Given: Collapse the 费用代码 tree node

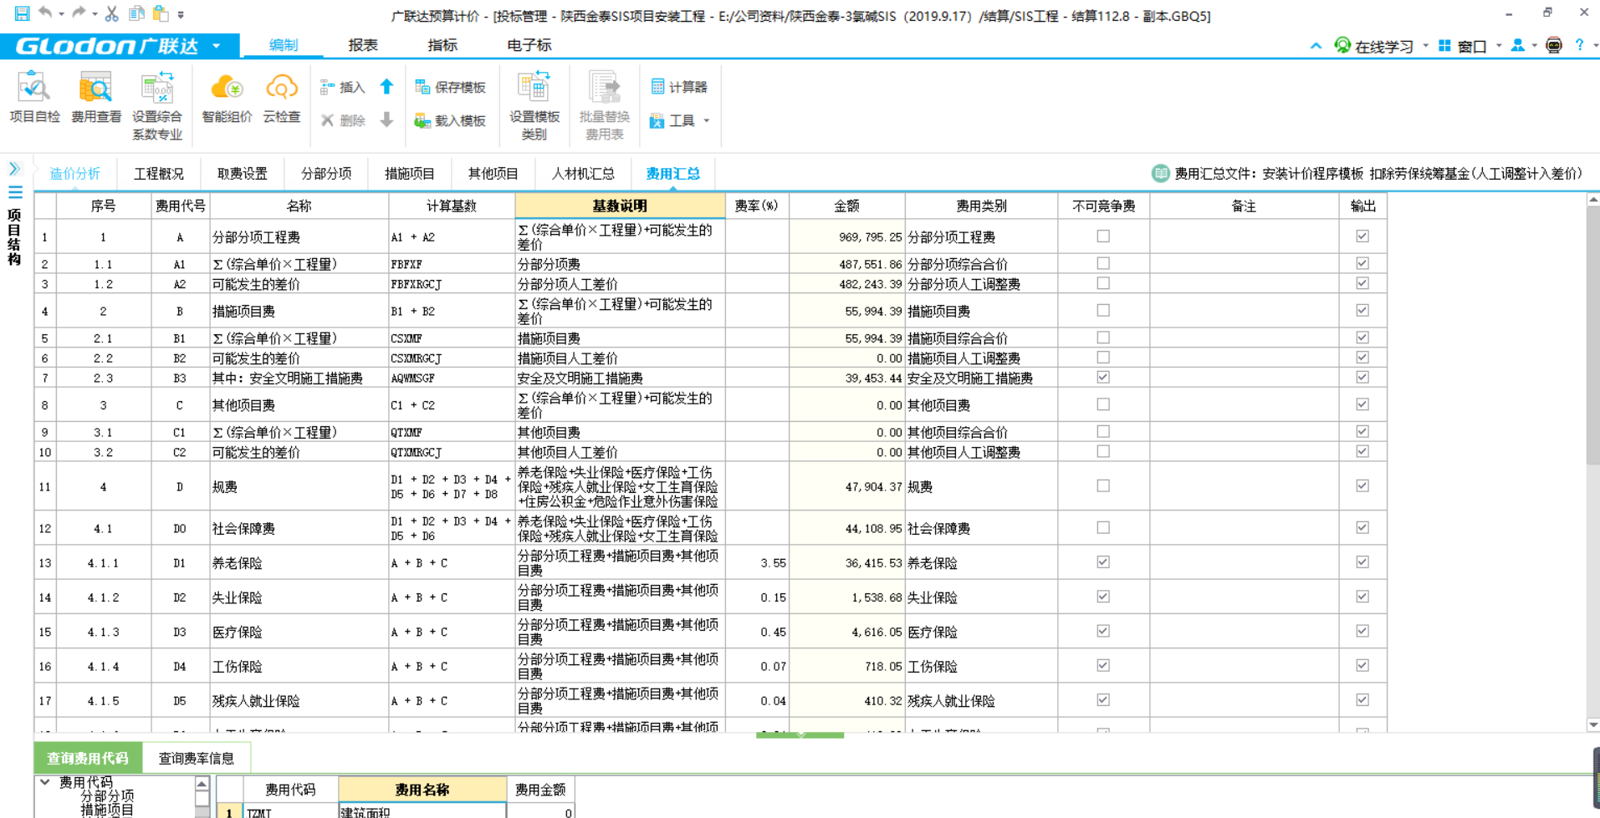Looking at the screenshot, I should point(45,783).
